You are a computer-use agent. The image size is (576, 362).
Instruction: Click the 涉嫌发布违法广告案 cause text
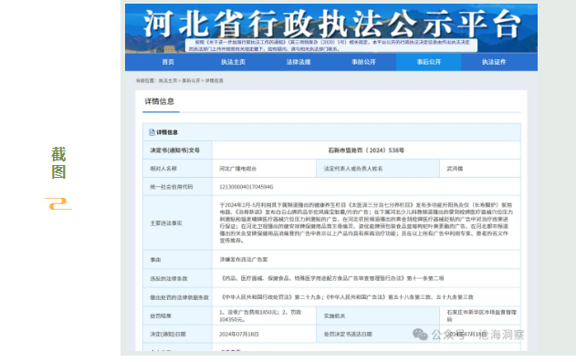pyautogui.click(x=244, y=260)
